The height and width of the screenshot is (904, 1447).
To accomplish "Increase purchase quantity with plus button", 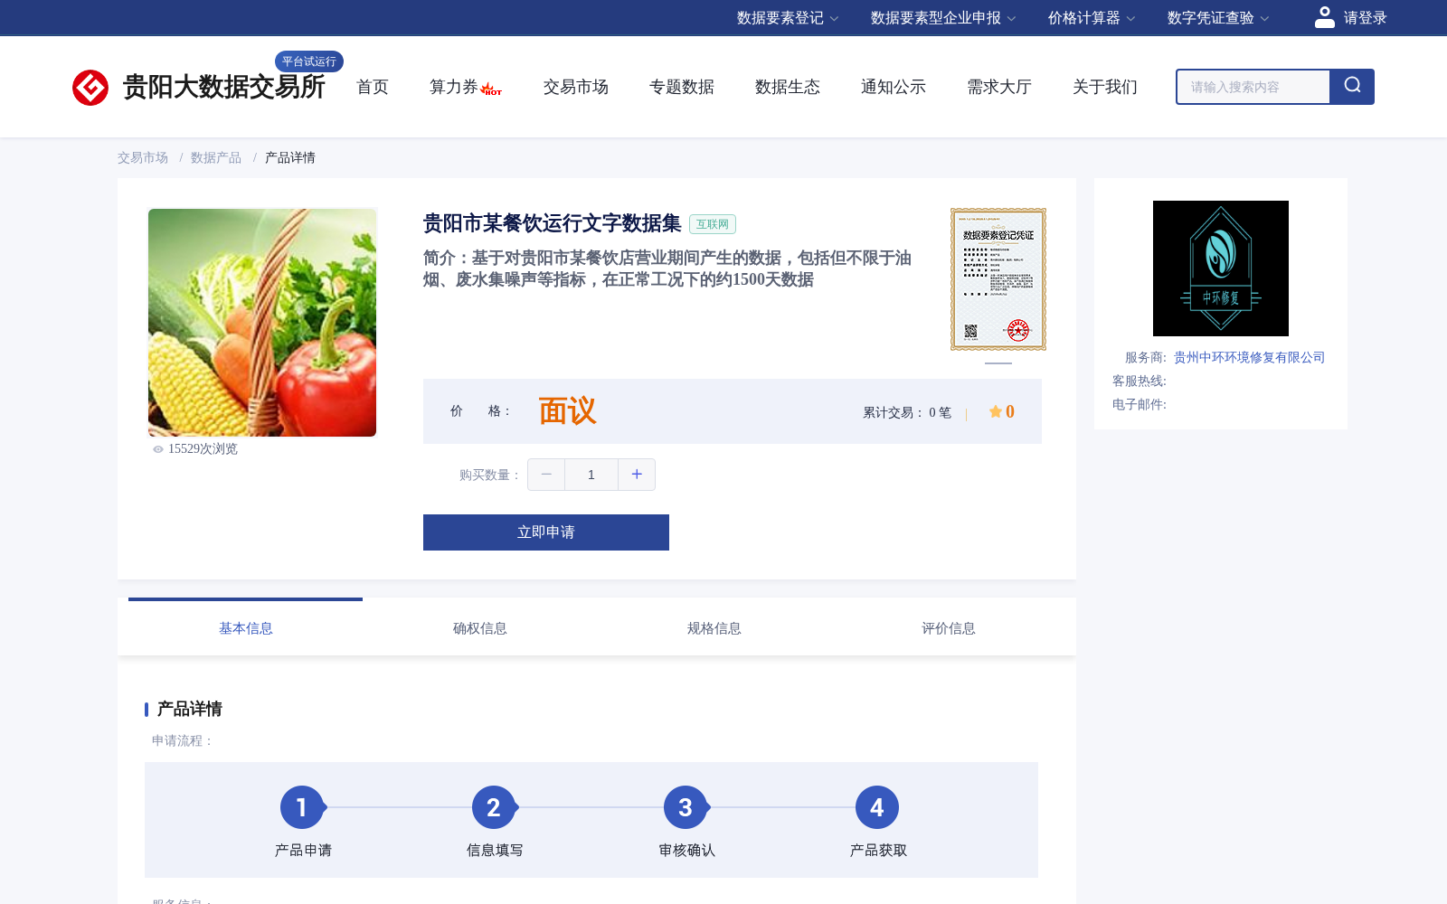I will pyautogui.click(x=637, y=475).
